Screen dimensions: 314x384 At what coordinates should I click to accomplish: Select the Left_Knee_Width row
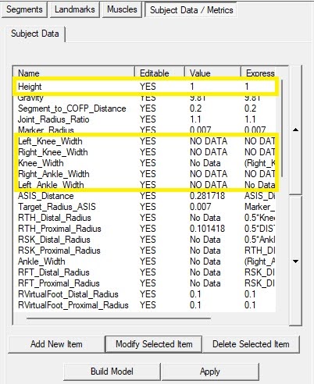(x=146, y=141)
